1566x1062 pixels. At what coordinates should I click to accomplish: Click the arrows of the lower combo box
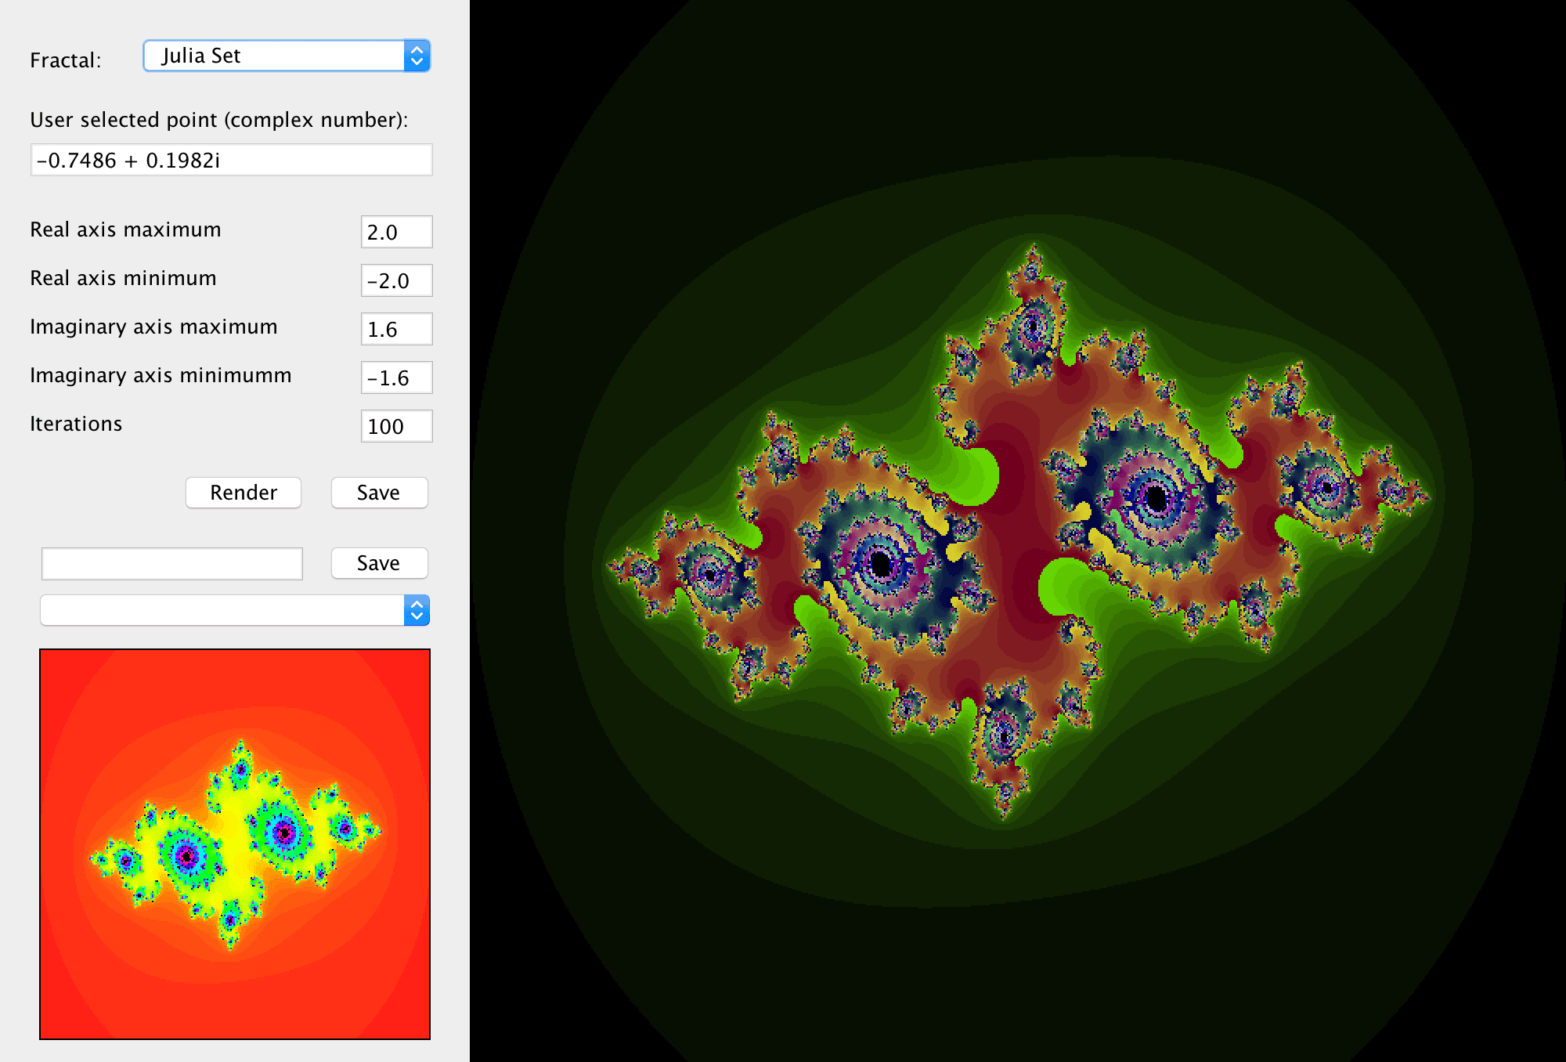pyautogui.click(x=417, y=610)
